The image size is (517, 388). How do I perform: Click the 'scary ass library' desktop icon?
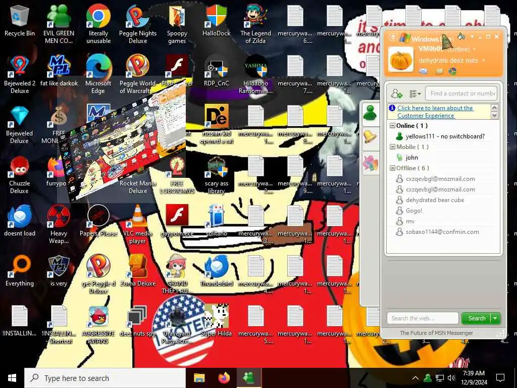[216, 175]
